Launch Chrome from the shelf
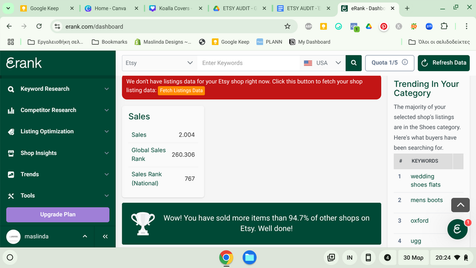This screenshot has width=476, height=268. (226, 258)
